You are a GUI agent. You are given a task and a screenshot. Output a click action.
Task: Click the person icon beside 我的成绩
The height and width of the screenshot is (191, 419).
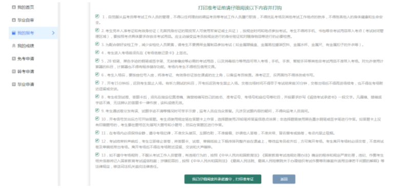click(14, 46)
